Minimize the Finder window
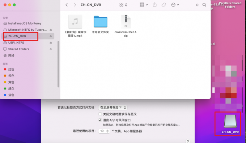Viewport: 246px width, 143px height. 10,5
